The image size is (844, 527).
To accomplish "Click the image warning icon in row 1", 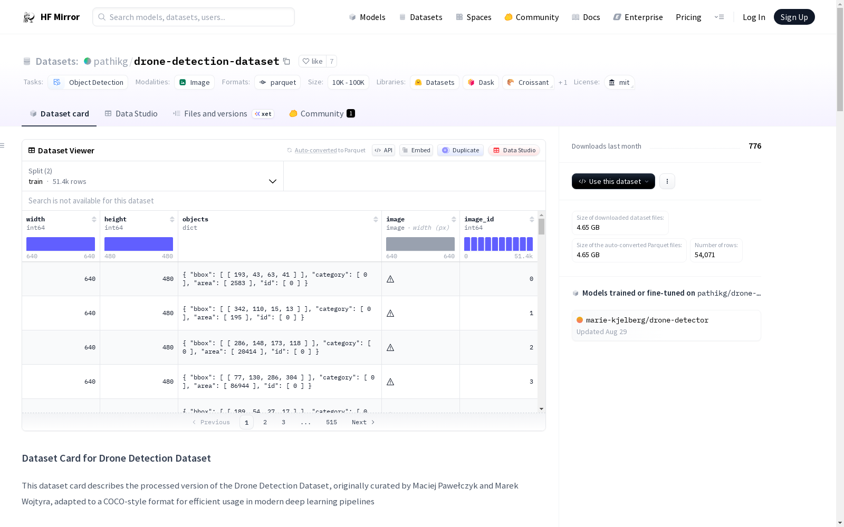I will (390, 313).
